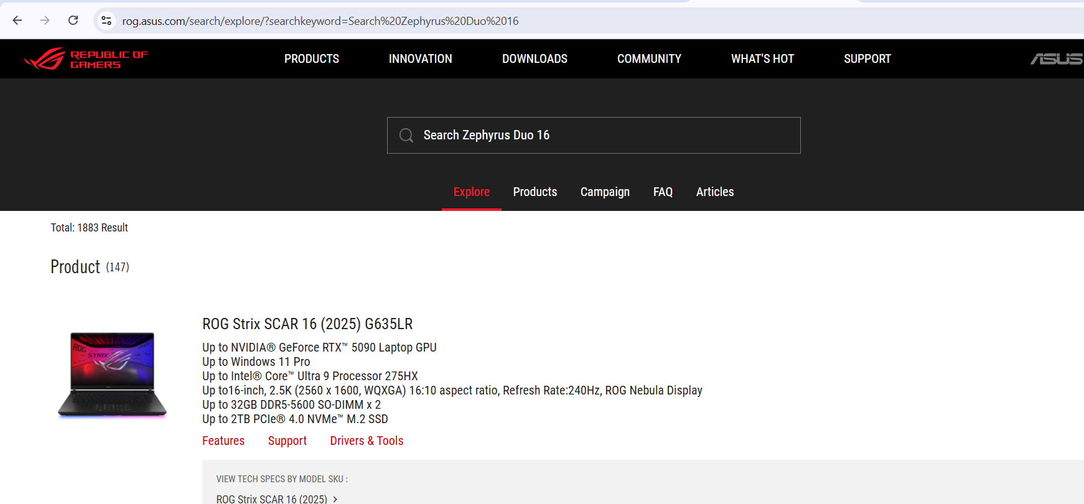Click the Up to Windows 11 Pro spec line

click(x=256, y=362)
